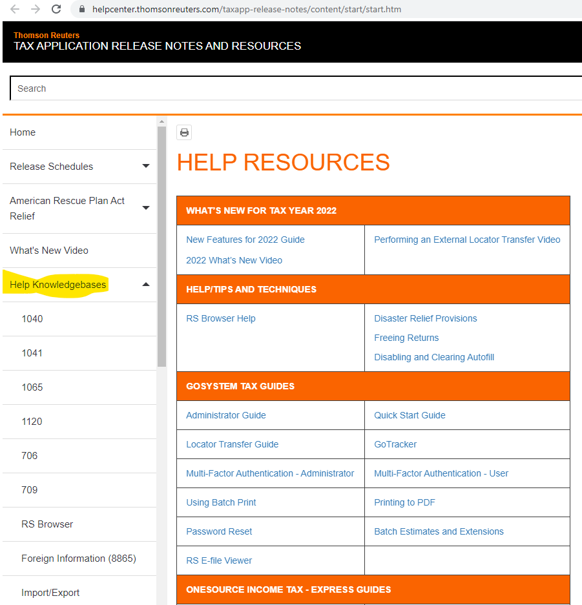Expand American Rescue Plan Act Relief arrow

(146, 208)
